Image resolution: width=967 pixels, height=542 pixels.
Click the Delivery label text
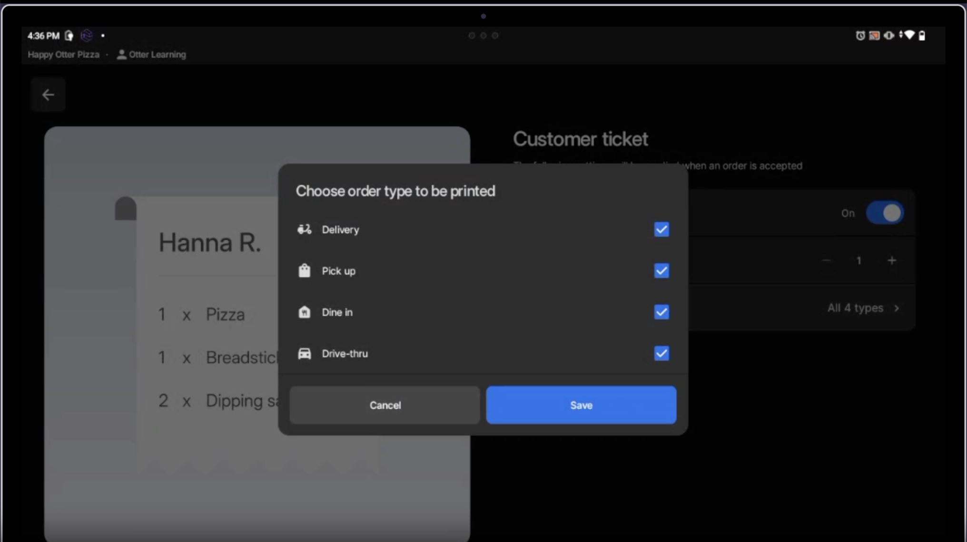pyautogui.click(x=340, y=230)
